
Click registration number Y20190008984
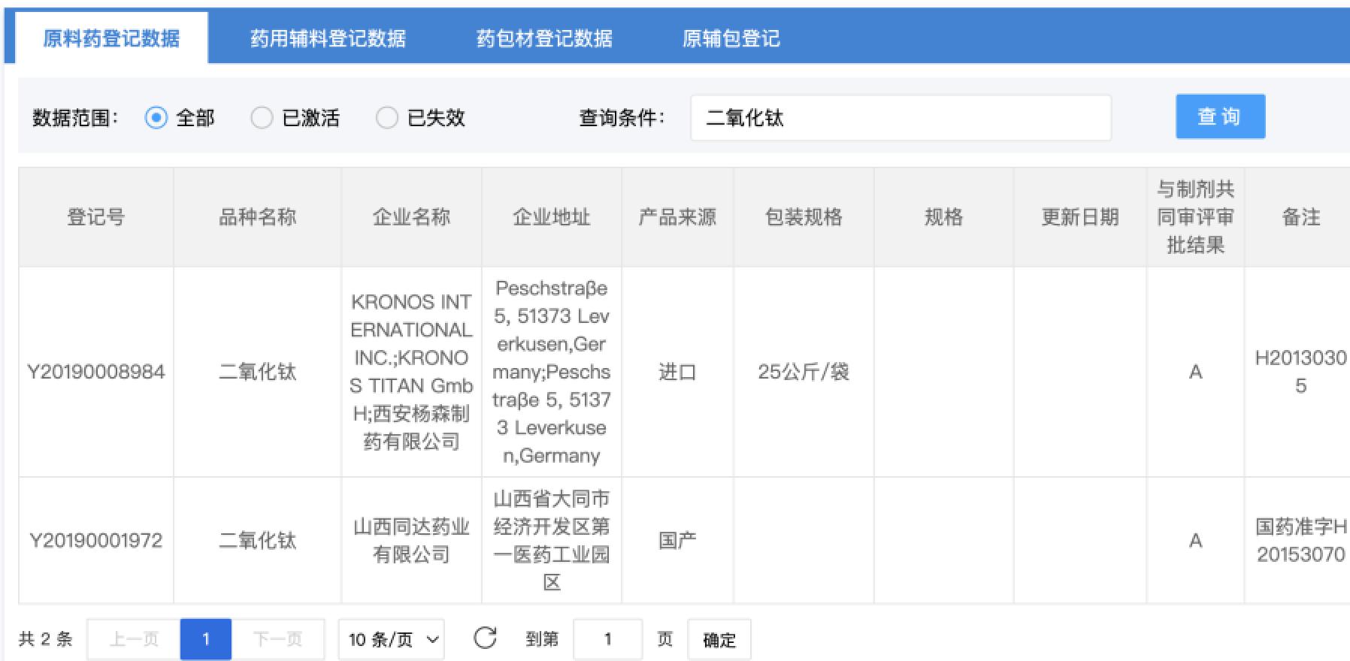(96, 372)
